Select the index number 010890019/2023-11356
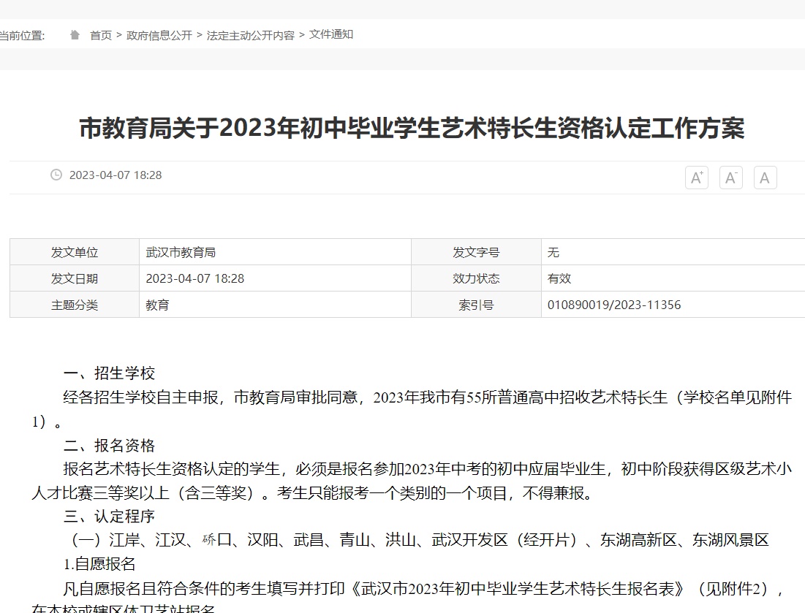Viewport: 805px width, 613px height. (x=614, y=305)
